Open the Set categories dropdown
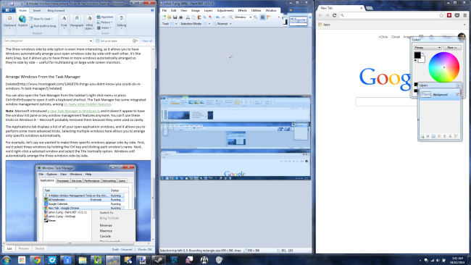Image resolution: width=471 pixels, height=265 pixels. (x=48, y=41)
